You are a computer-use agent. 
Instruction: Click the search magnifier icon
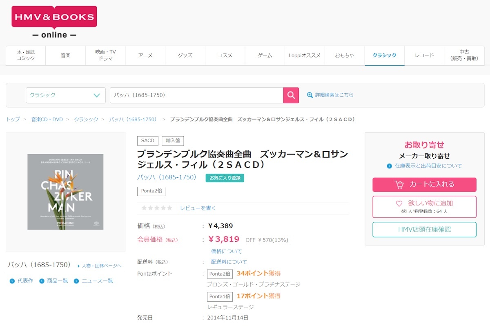click(291, 95)
